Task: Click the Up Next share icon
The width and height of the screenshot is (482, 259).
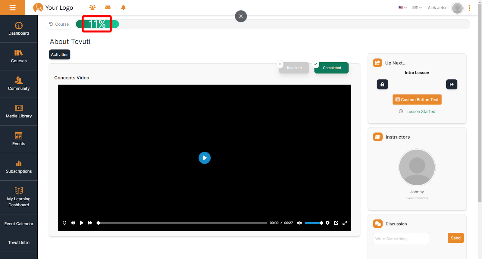Action: (377, 63)
